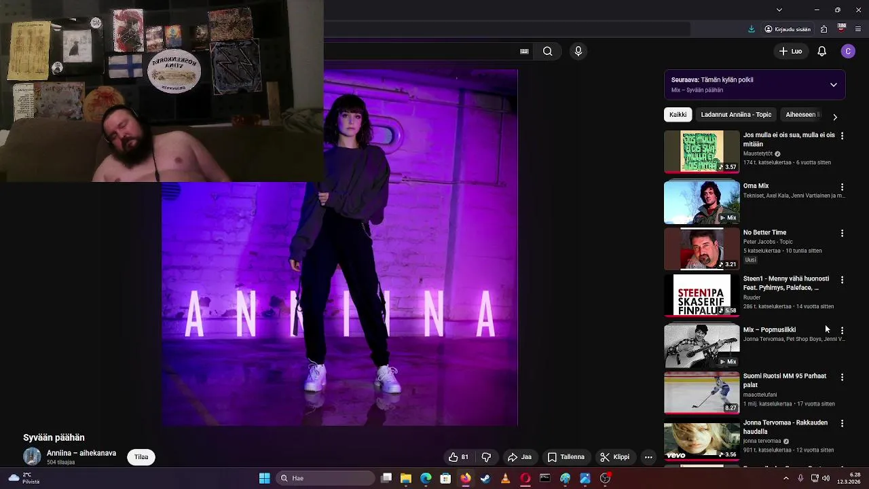The height and width of the screenshot is (489, 869).
Task: Like the video with thumbs up
Action: (458, 457)
